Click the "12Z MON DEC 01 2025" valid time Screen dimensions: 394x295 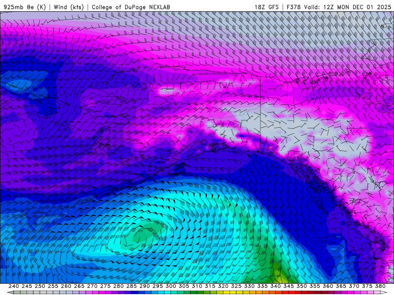coord(357,7)
